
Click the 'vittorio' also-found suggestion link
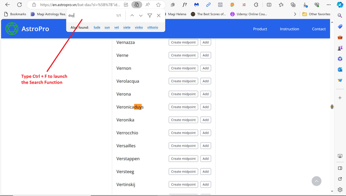[x=152, y=27]
